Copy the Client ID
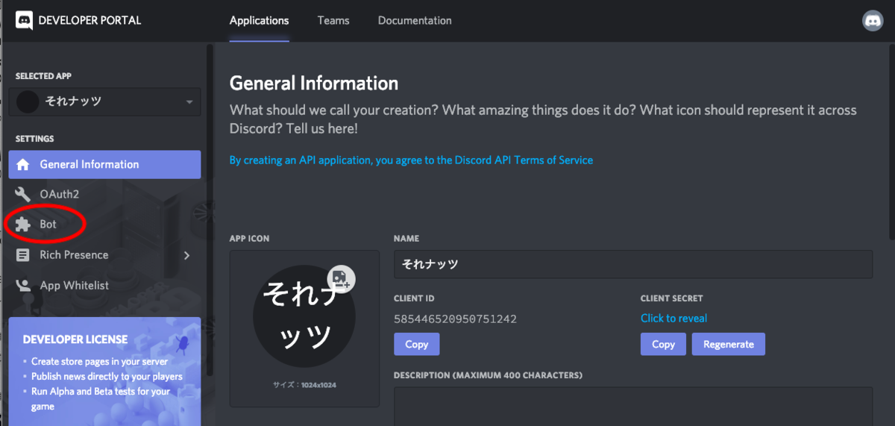This screenshot has height=426, width=895. pyautogui.click(x=416, y=344)
